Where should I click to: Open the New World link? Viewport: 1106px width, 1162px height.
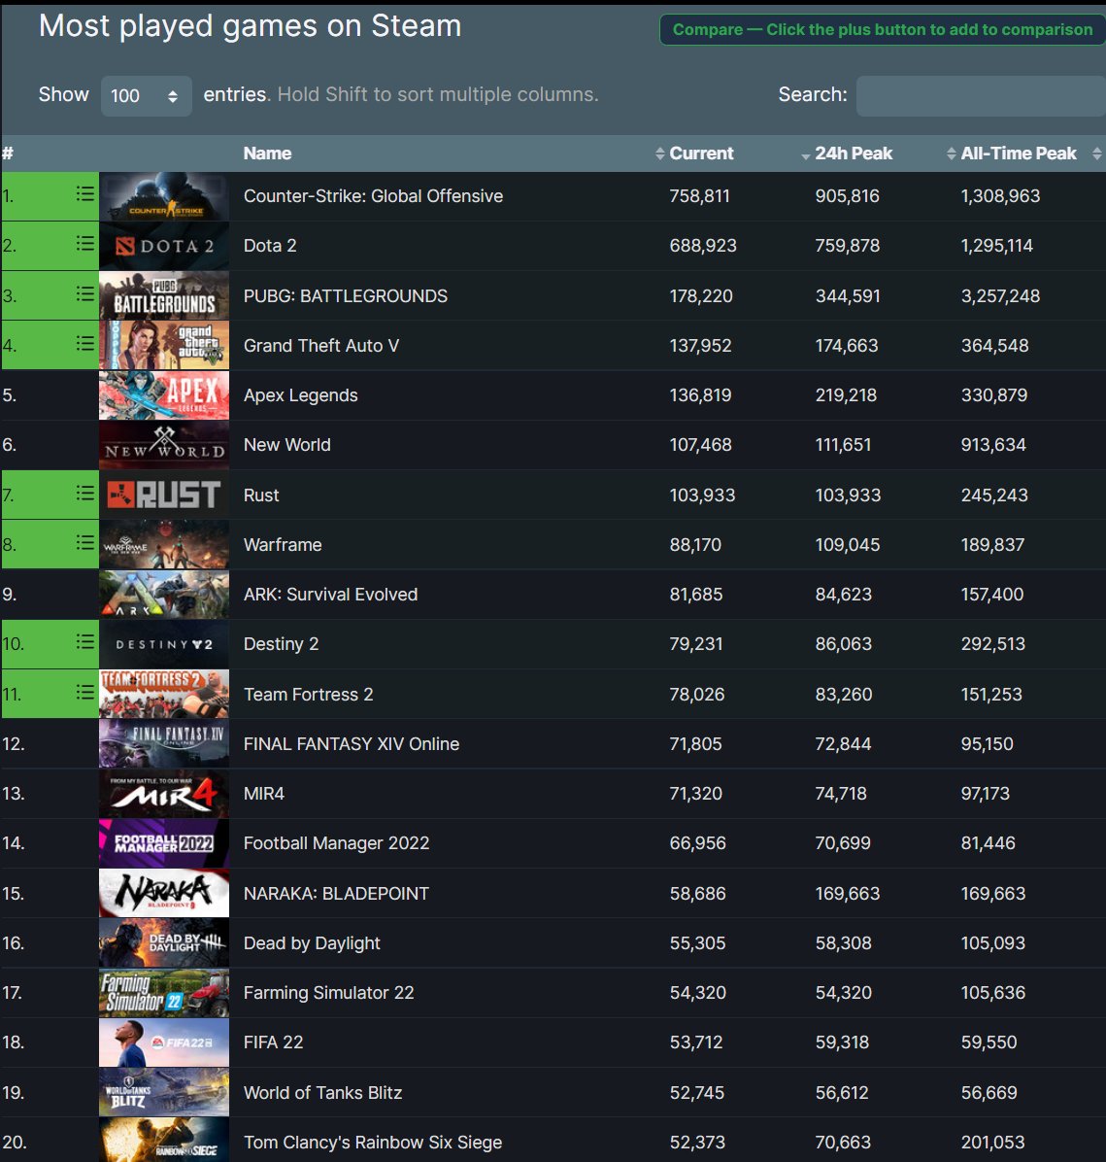click(x=286, y=445)
